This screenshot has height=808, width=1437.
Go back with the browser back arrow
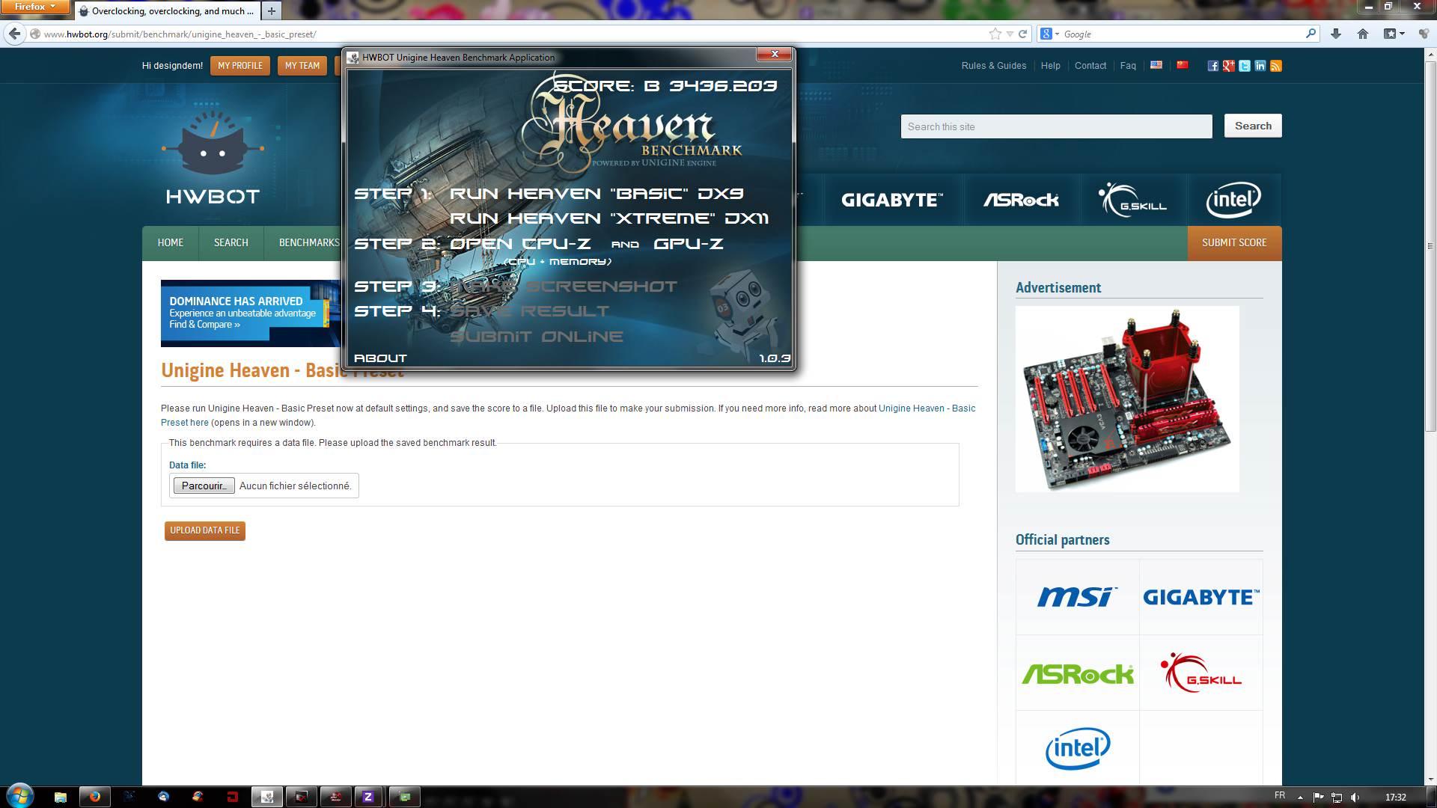pos(14,34)
